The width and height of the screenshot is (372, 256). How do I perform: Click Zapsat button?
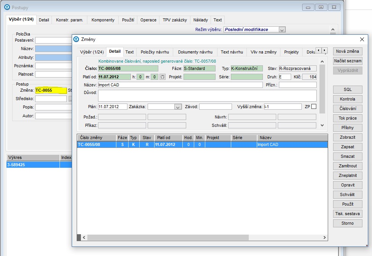pyautogui.click(x=348, y=147)
